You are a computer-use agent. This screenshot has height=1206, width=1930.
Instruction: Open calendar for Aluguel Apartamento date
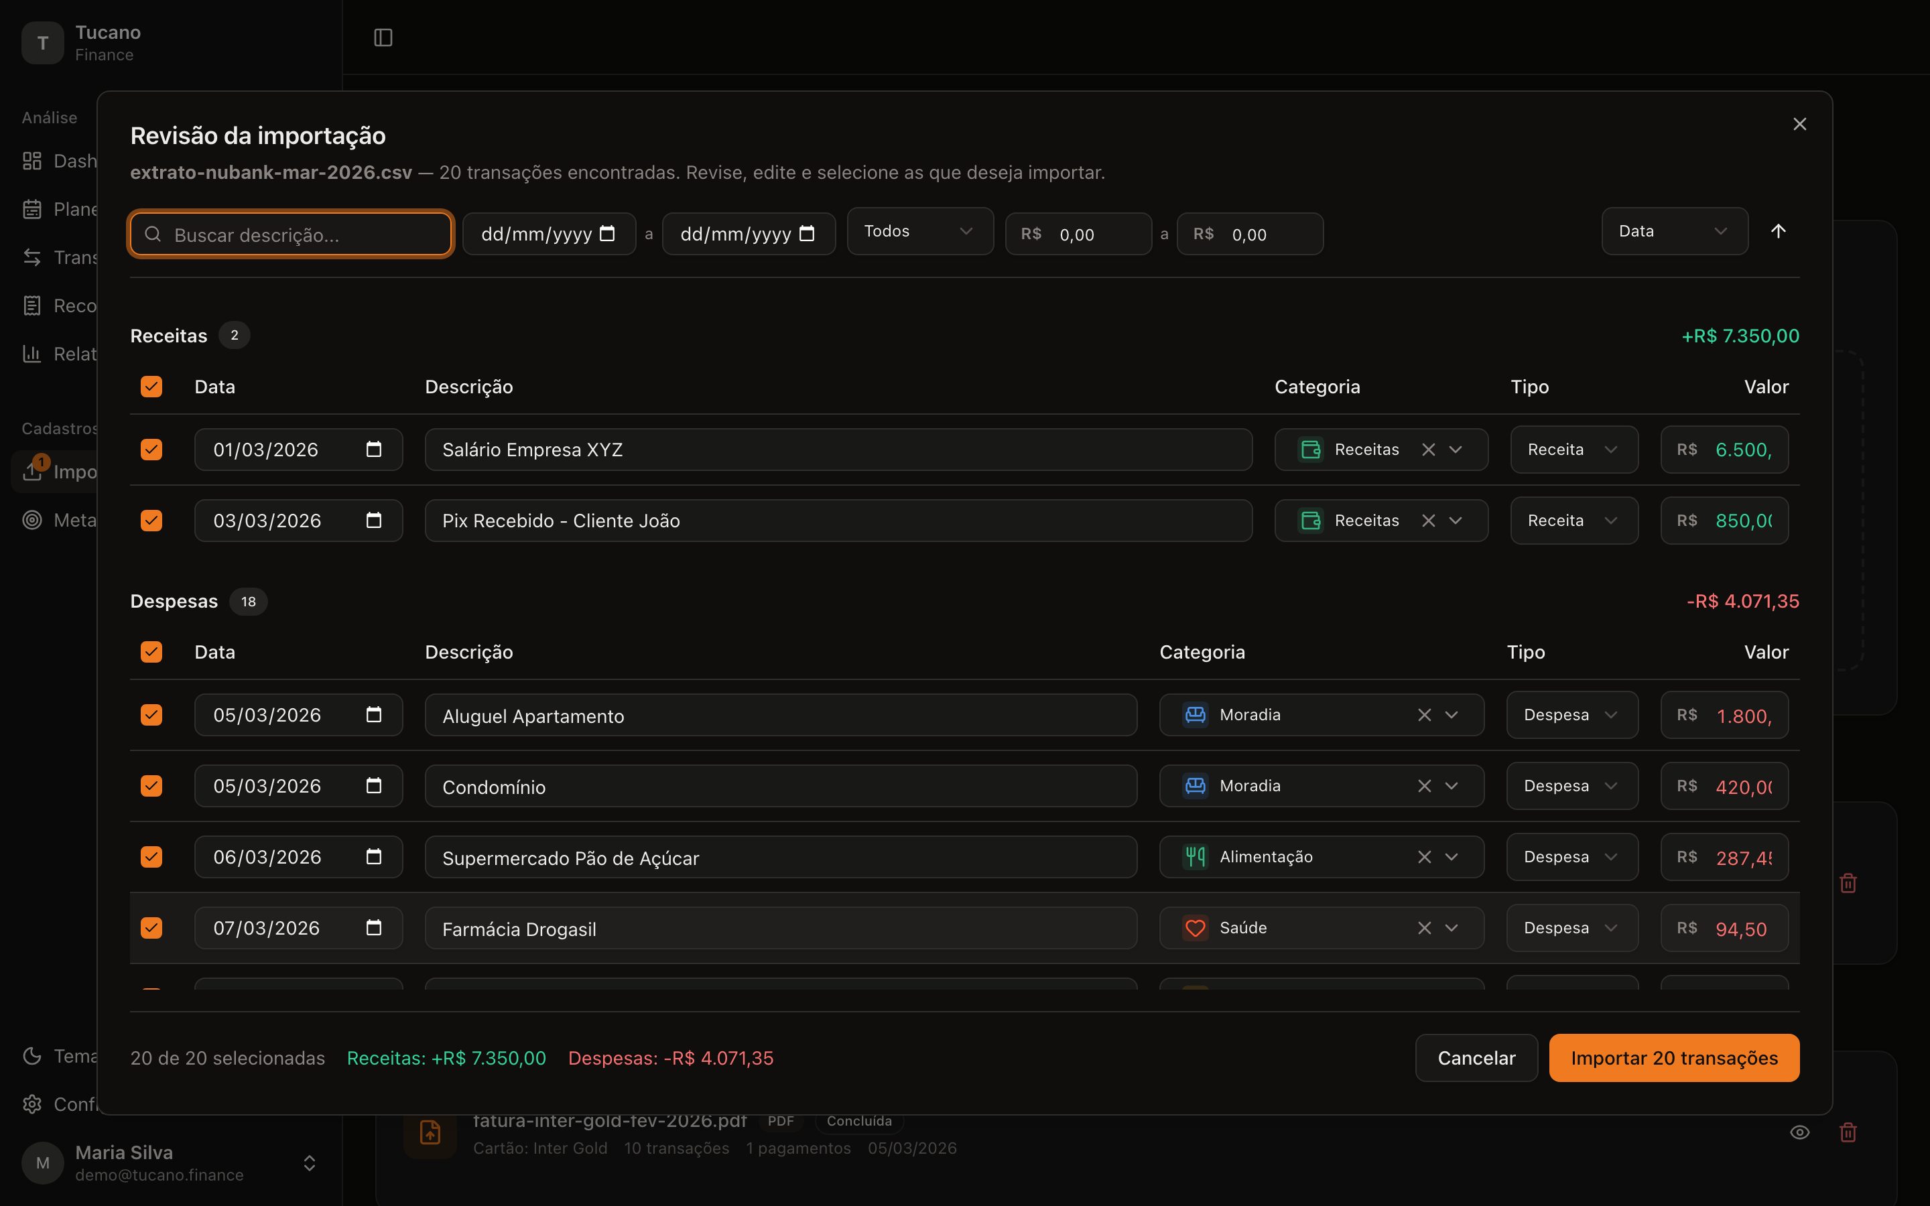[x=373, y=715]
